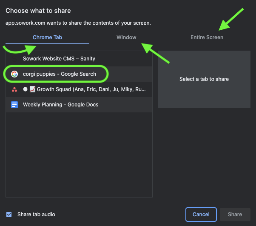Select the Growth Squad tab row
Viewport: 256px width, 226px height.
click(x=79, y=89)
